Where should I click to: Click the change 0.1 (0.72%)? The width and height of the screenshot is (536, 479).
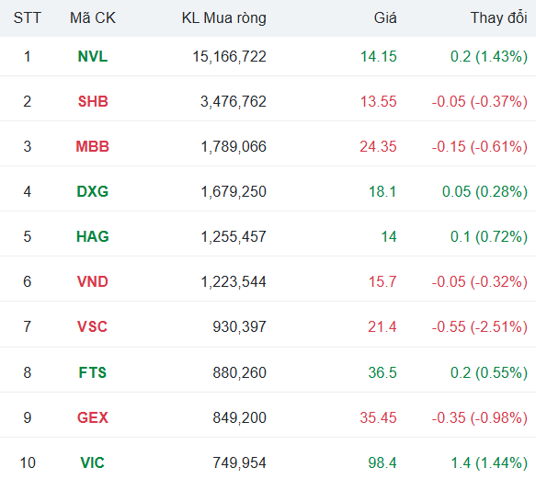pos(489,237)
